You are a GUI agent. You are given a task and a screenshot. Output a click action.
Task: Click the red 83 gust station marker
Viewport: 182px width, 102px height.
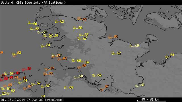tap(26, 69)
